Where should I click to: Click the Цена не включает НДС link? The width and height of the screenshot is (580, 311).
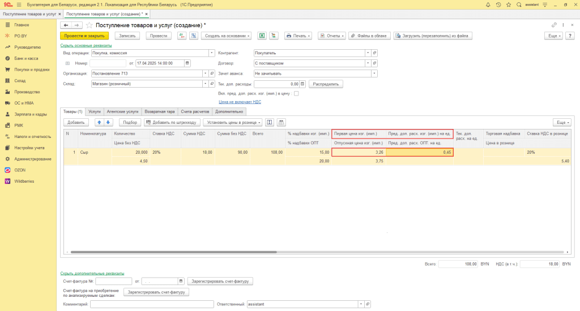[240, 102]
